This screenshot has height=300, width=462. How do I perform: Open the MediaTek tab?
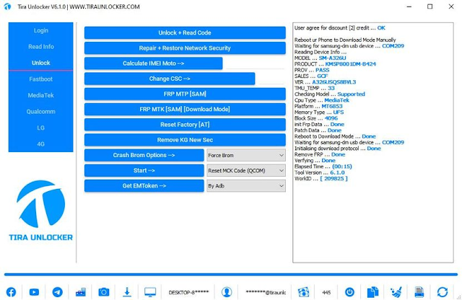pos(40,95)
